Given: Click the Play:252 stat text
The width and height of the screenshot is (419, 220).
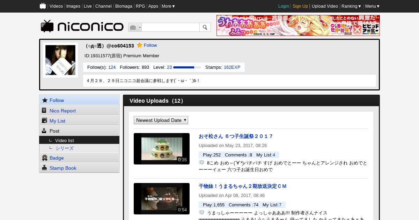Looking at the screenshot, I should coord(212,155).
